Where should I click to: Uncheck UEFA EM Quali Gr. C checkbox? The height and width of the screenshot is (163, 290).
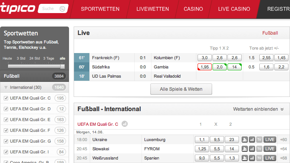6,98
